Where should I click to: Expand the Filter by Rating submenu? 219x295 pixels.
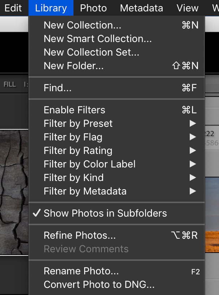point(78,151)
